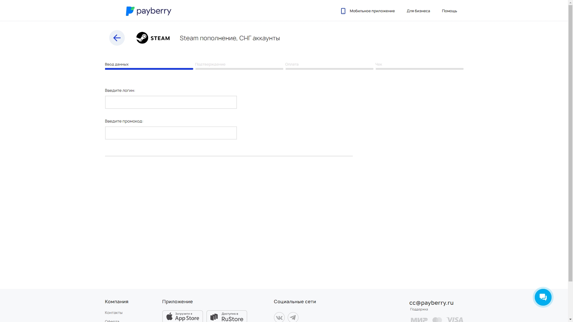Select the Подтверждение step
The image size is (573, 322).
click(210, 64)
